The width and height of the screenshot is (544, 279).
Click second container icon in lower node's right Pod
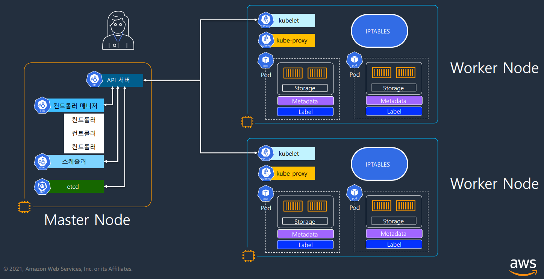(406, 206)
